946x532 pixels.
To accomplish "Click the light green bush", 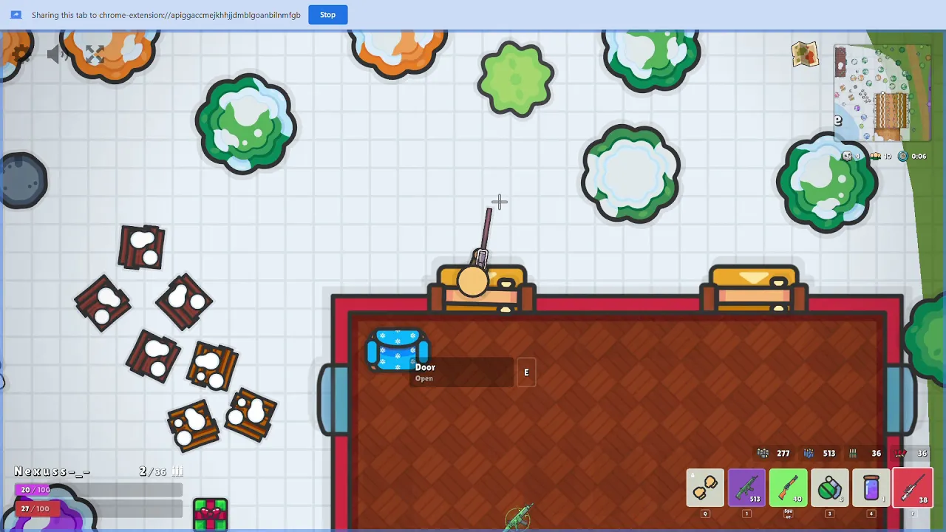I will point(516,78).
